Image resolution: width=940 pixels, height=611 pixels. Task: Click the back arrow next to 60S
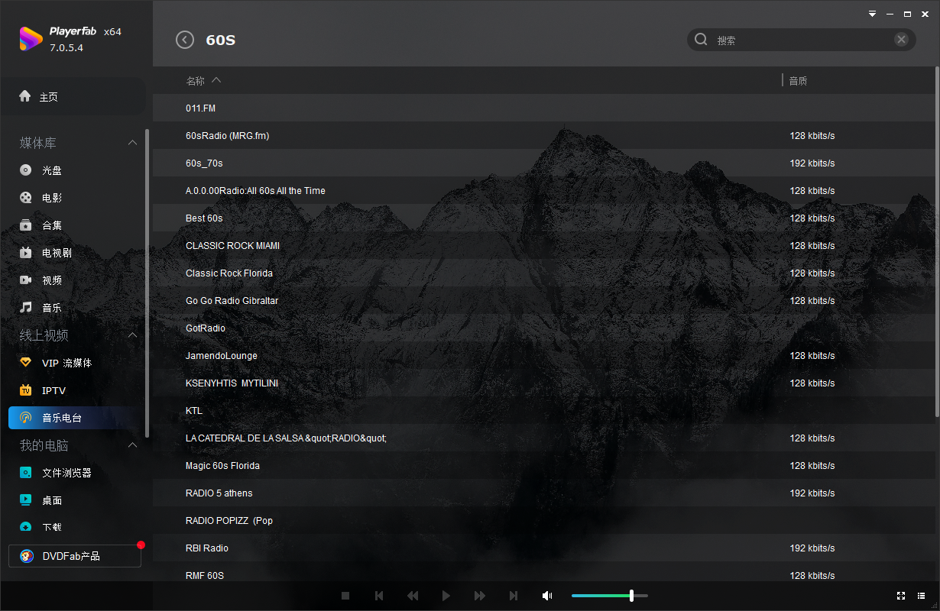[185, 40]
